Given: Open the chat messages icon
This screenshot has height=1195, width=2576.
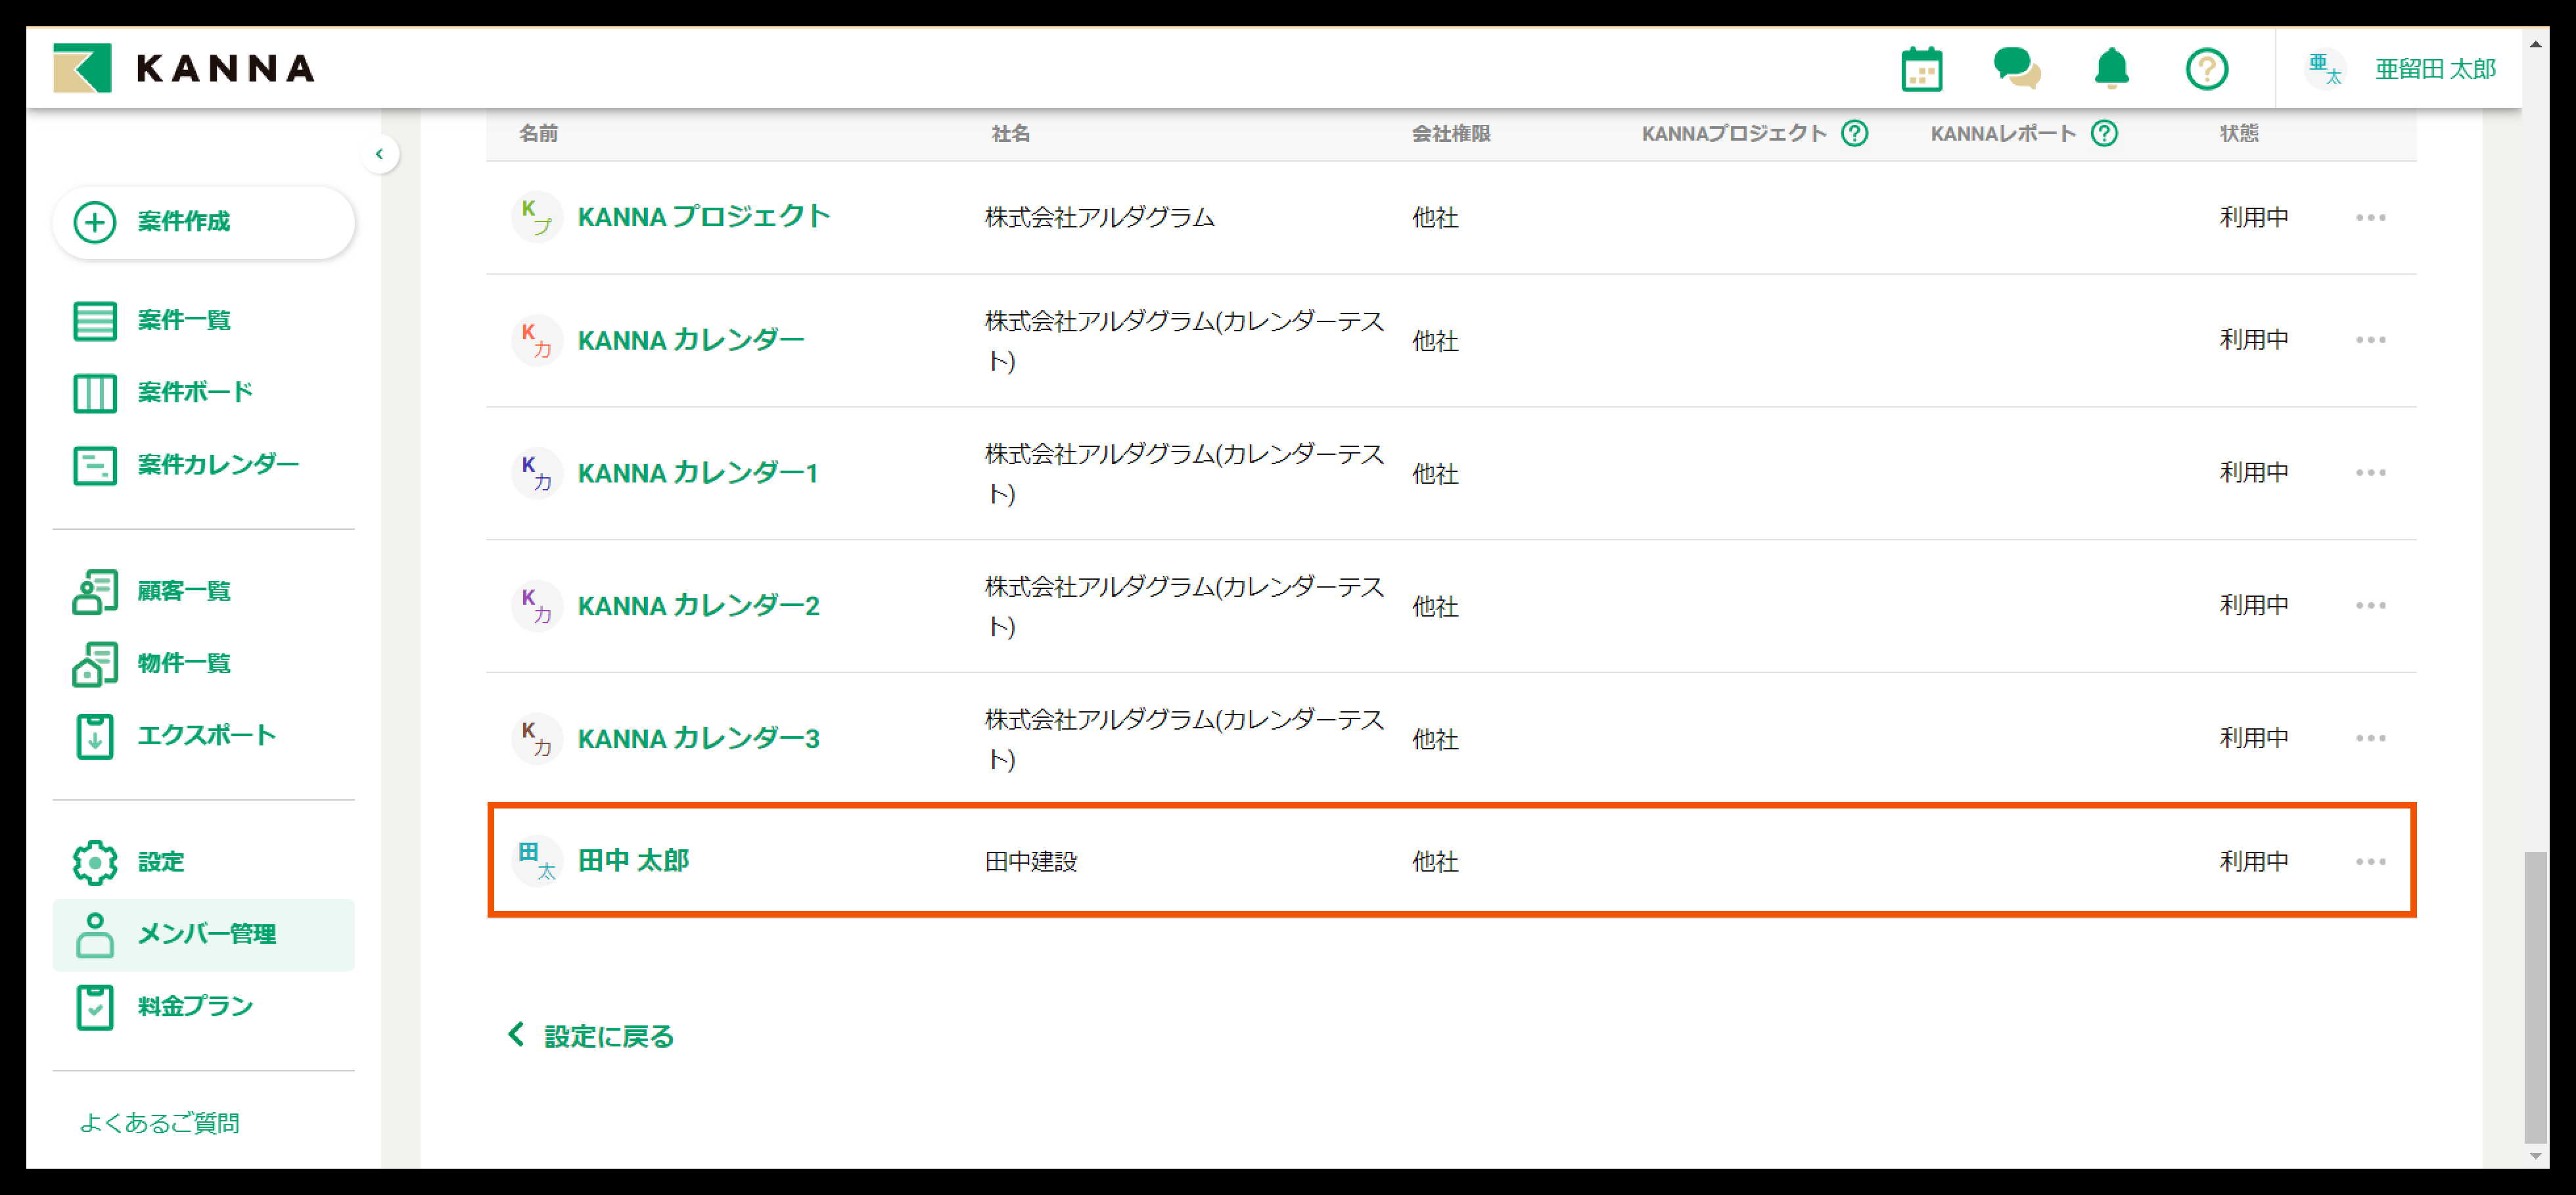Looking at the screenshot, I should click(x=2016, y=69).
